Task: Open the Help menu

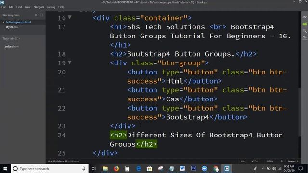Action: click(x=61, y=7)
